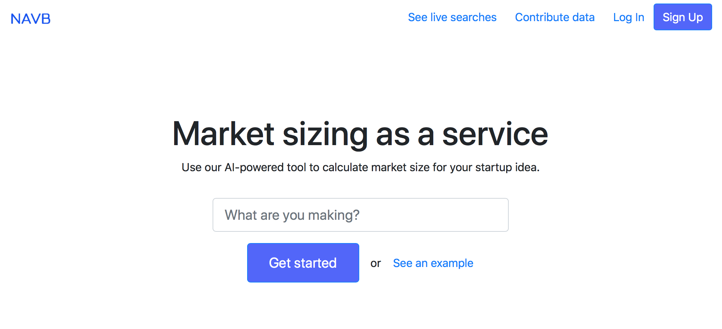722x329 pixels.
Task: Click the word 'data' in Contribute data
Action: coord(583,17)
